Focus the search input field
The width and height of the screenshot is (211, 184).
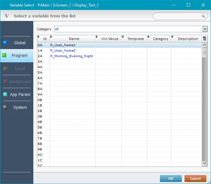(x=176, y=16)
